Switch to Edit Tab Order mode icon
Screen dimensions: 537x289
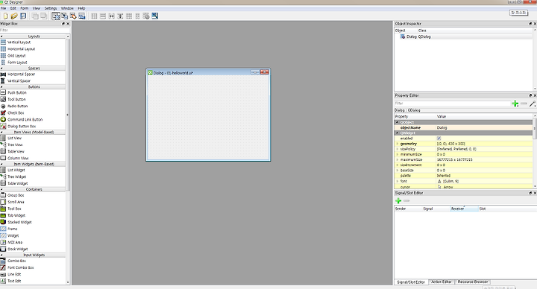[x=81, y=16]
